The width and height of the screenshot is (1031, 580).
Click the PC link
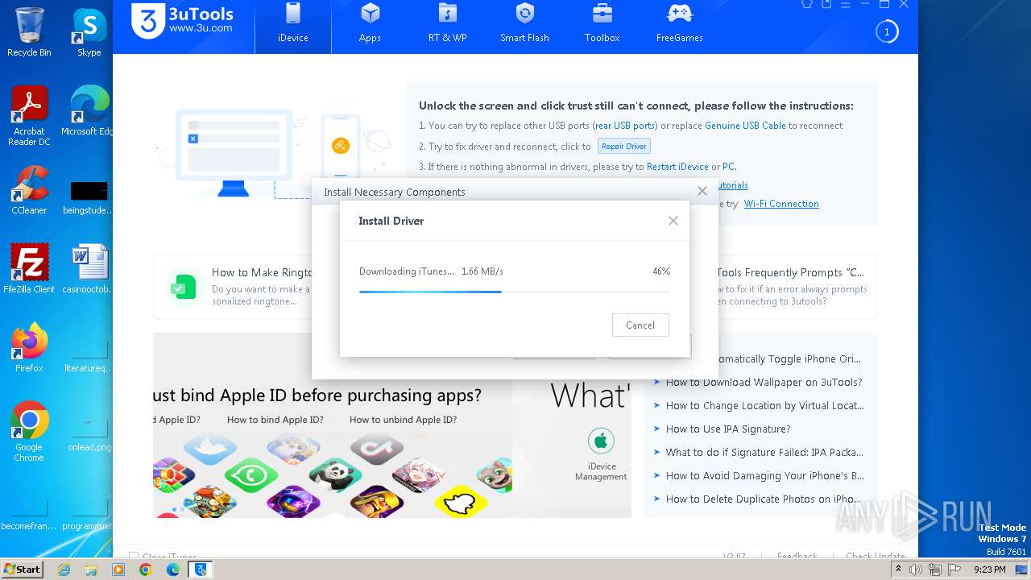pos(728,167)
